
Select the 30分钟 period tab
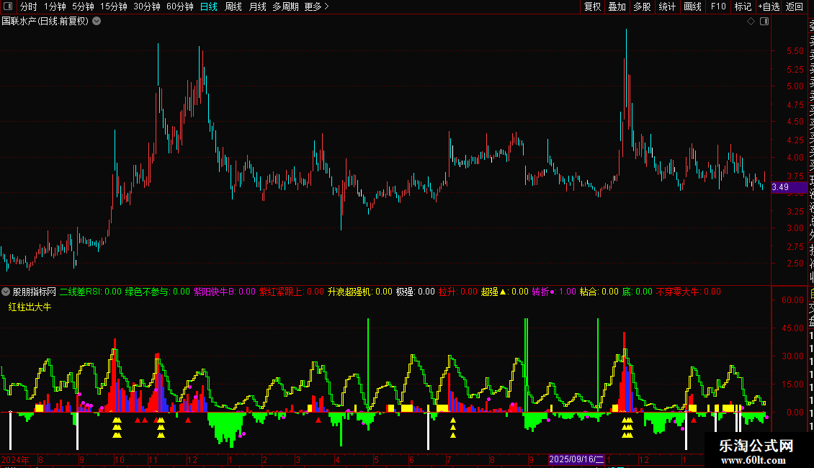coord(147,6)
